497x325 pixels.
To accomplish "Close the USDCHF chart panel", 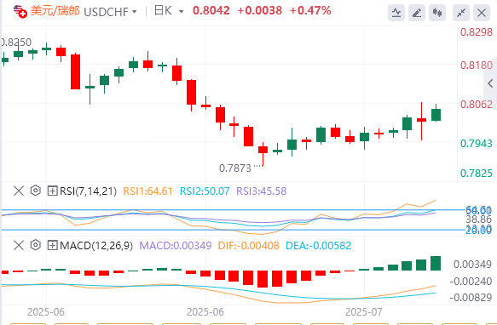I will tap(482, 13).
